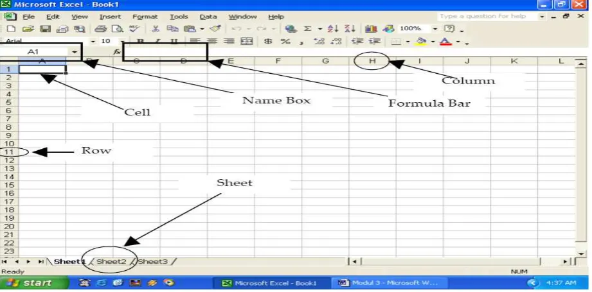Toggle Italic formatting
Viewport: 592px width, 292px height.
158,41
